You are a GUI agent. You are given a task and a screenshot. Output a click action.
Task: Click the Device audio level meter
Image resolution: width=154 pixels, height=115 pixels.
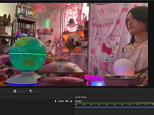(x=114, y=103)
